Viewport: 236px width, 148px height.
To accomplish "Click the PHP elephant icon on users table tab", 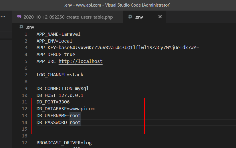I will [19, 17].
